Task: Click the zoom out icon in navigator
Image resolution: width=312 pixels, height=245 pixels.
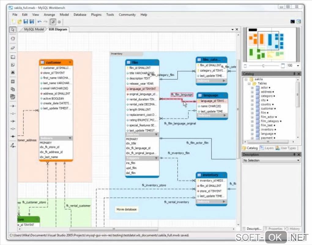Action: coord(245,66)
